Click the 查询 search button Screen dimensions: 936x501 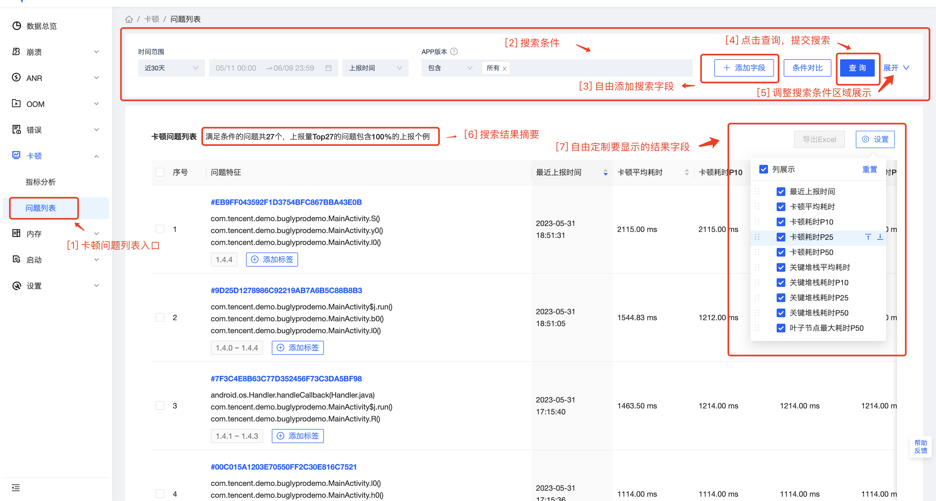point(857,68)
